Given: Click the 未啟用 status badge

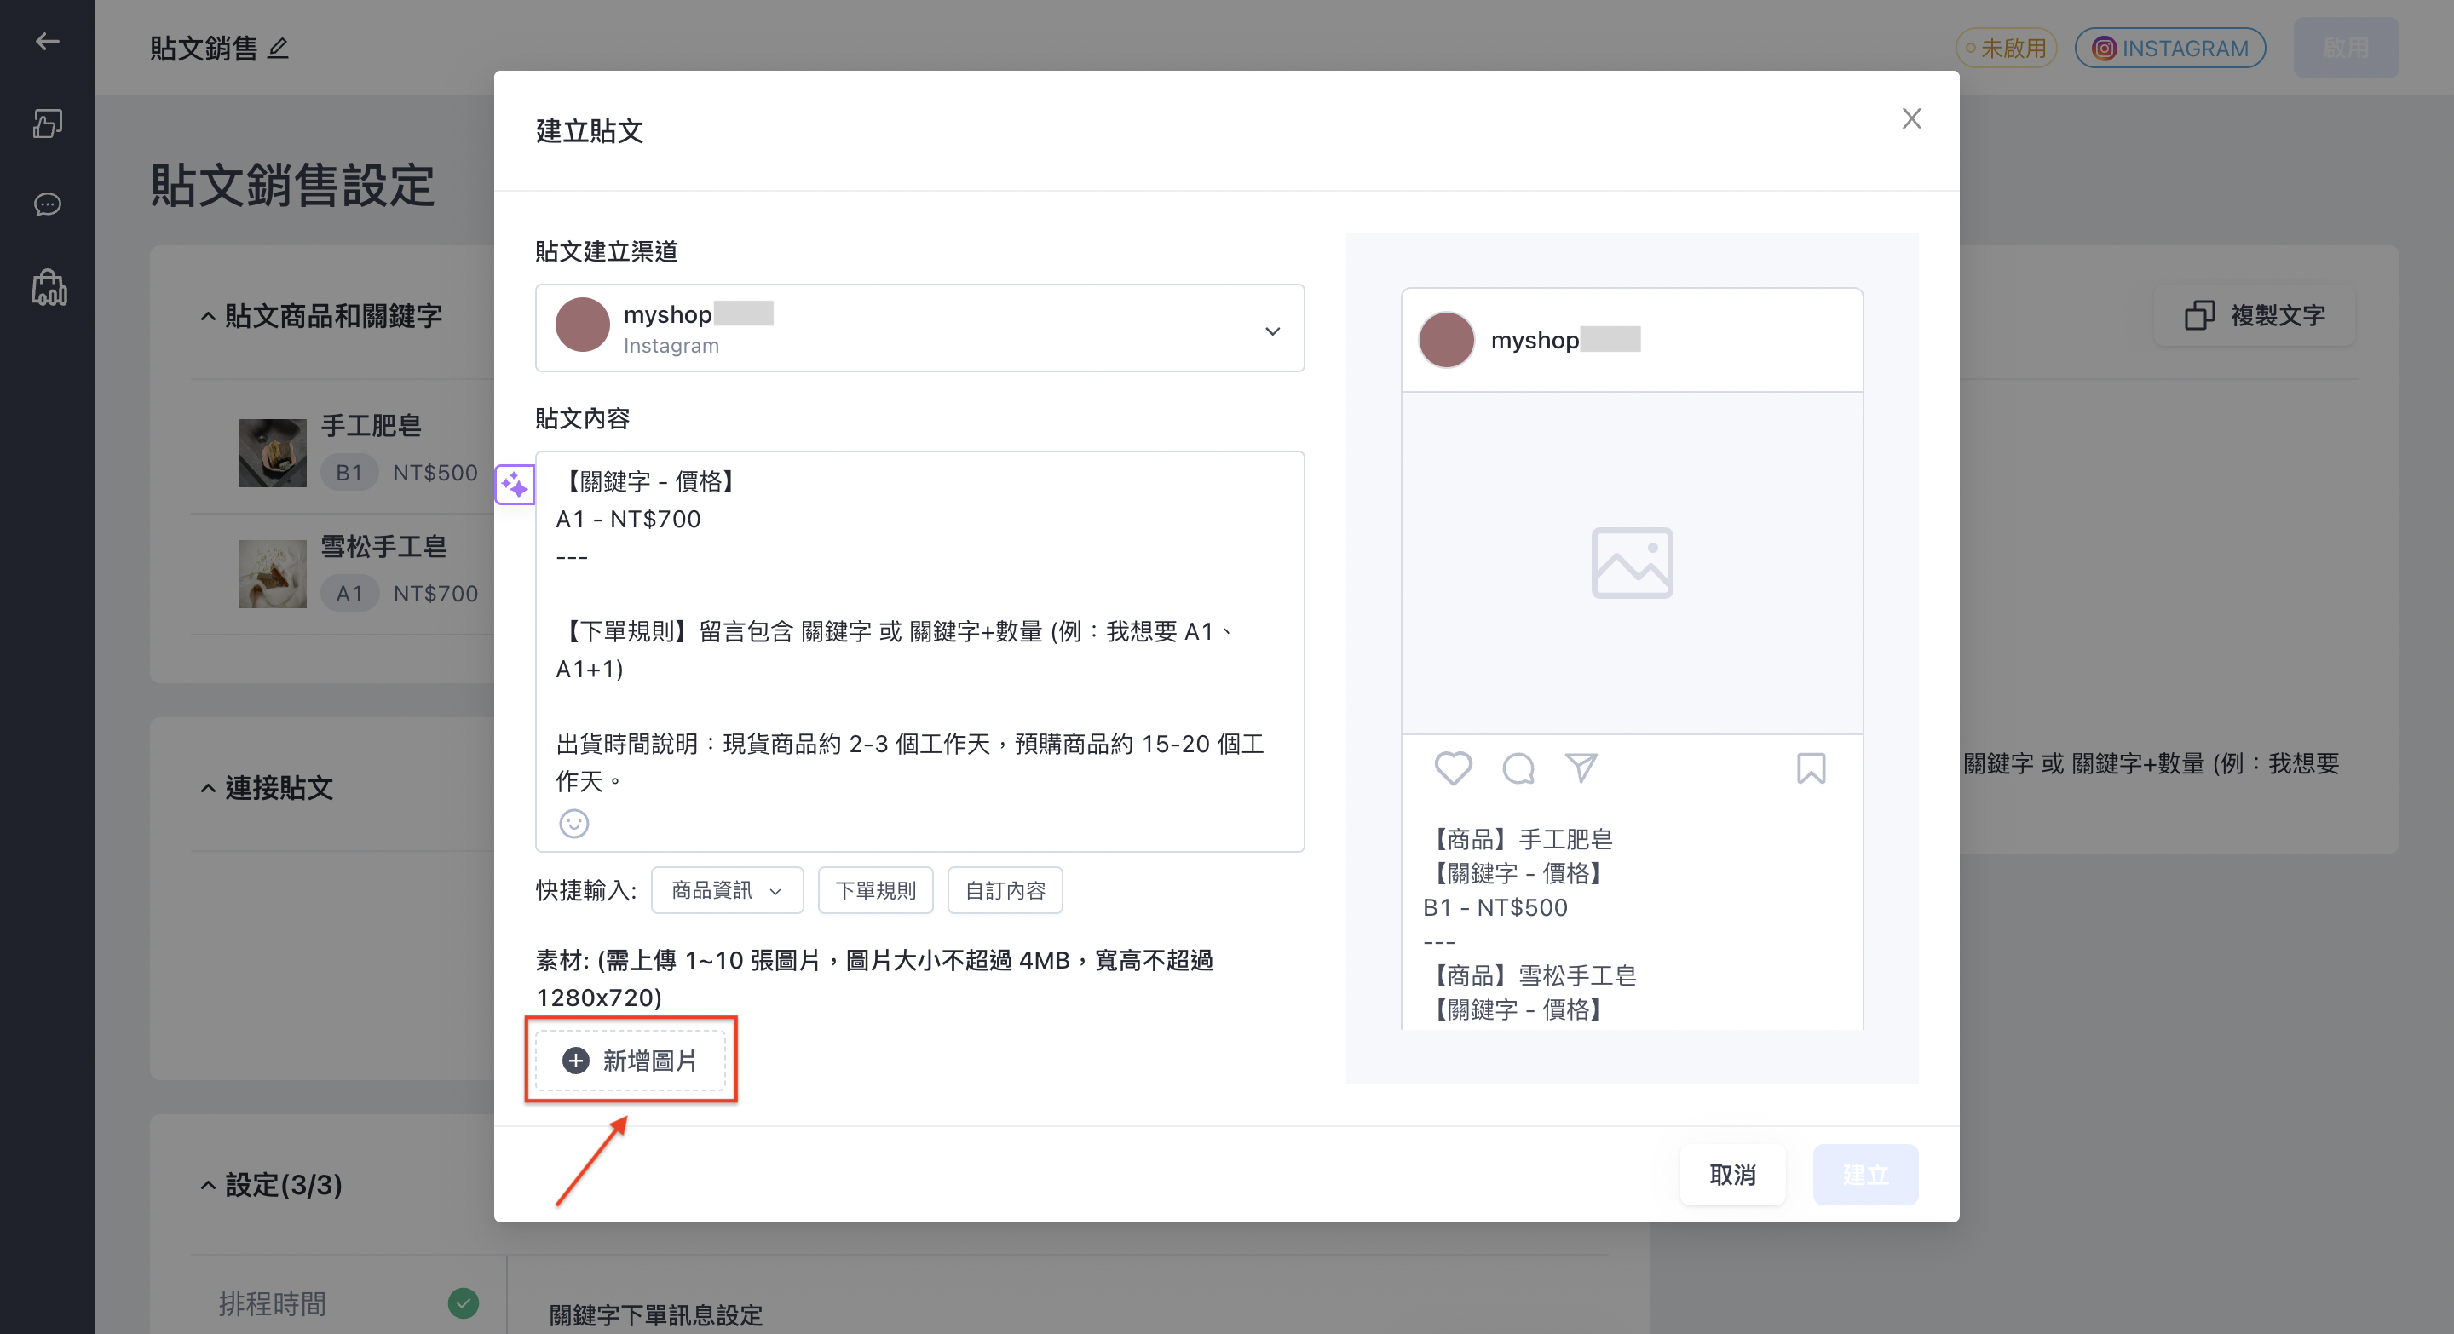Looking at the screenshot, I should [2007, 48].
